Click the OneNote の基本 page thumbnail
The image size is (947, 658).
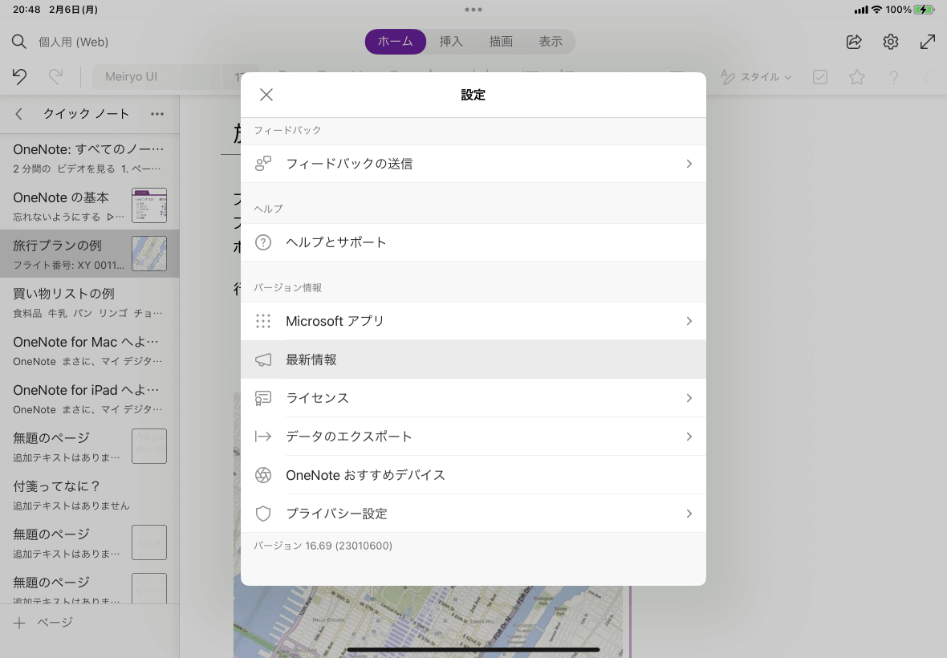[x=149, y=205]
